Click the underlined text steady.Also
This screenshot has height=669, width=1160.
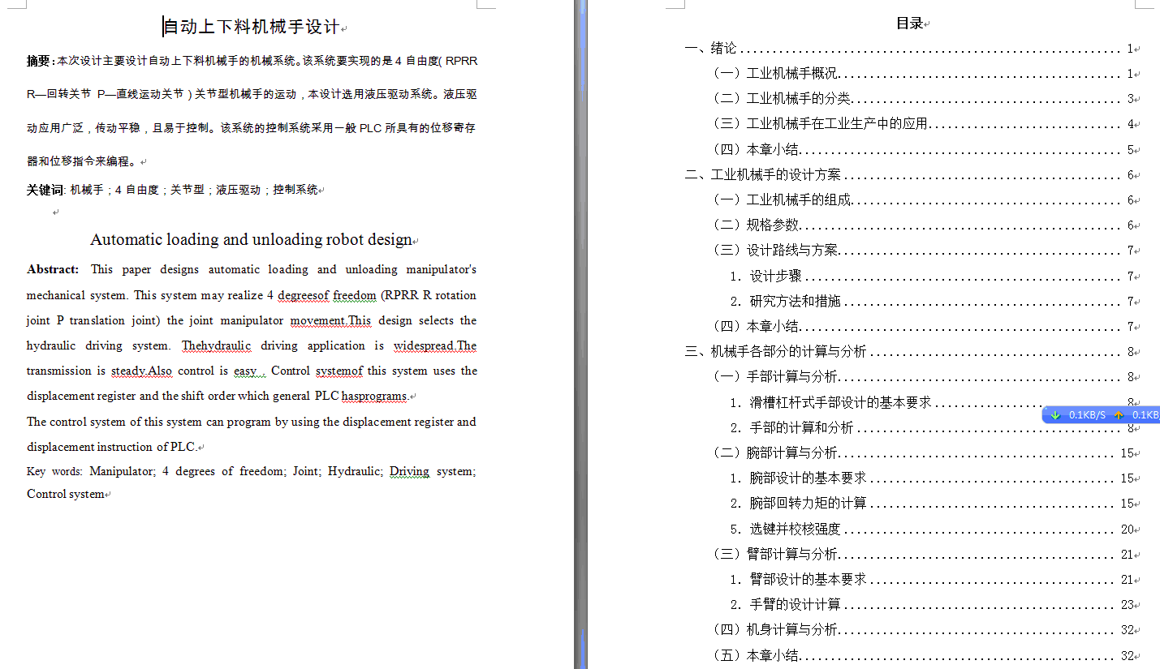[x=142, y=371]
